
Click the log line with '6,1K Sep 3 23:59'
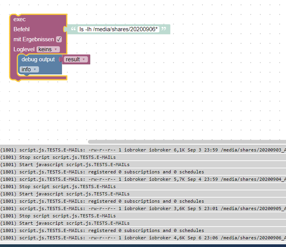click(x=143, y=150)
